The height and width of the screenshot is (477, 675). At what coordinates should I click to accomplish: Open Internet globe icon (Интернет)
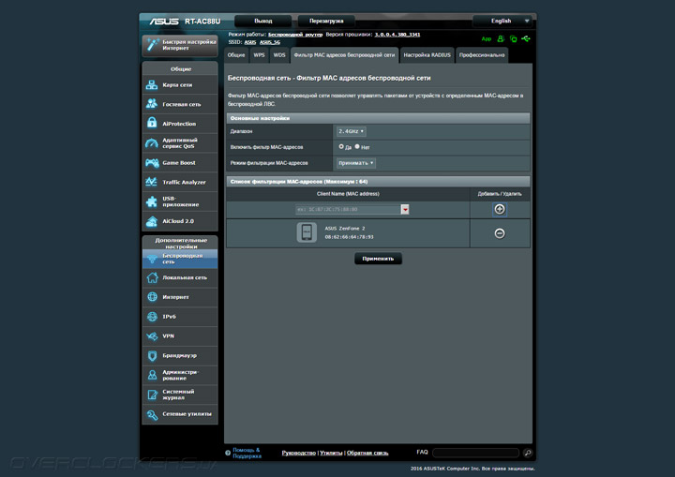tap(152, 297)
